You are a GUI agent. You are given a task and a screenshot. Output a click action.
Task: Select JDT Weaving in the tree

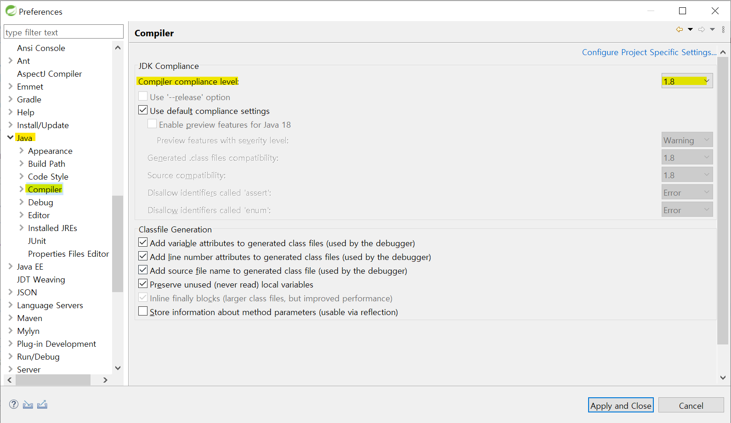pyautogui.click(x=41, y=279)
